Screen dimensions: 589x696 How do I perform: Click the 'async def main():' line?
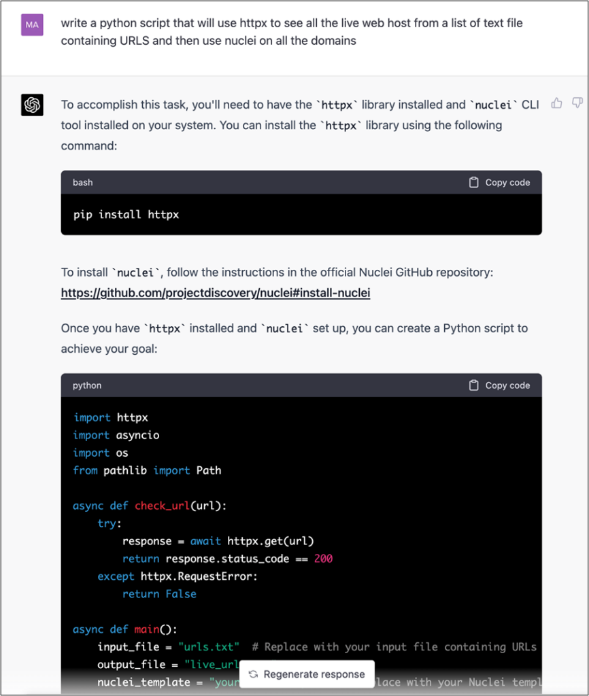click(125, 629)
